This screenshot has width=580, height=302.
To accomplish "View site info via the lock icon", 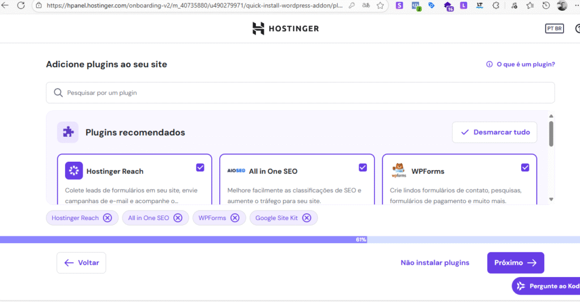I will click(x=39, y=6).
